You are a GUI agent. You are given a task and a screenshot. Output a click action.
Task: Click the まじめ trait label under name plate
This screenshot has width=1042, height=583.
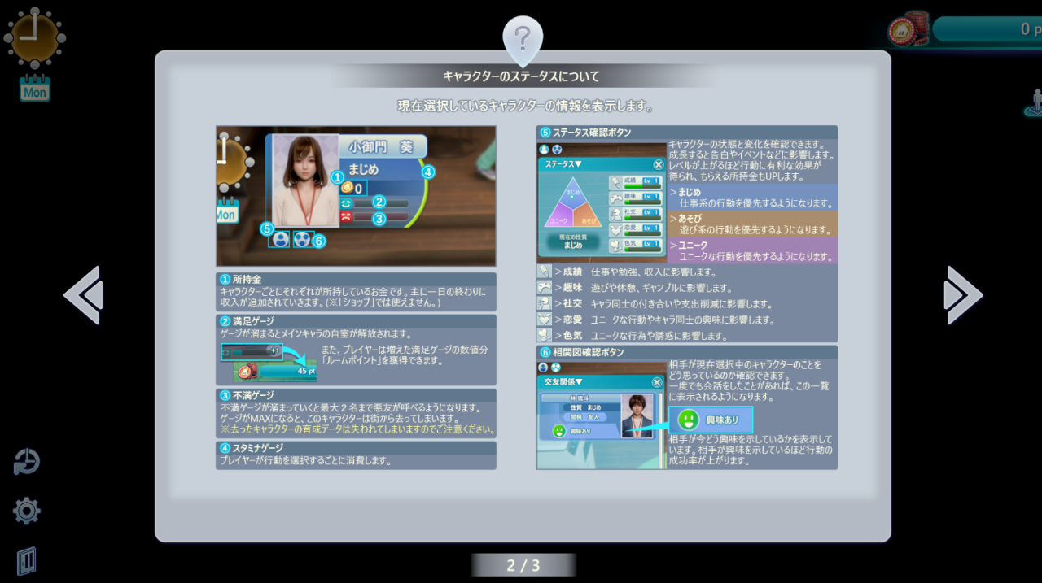363,169
